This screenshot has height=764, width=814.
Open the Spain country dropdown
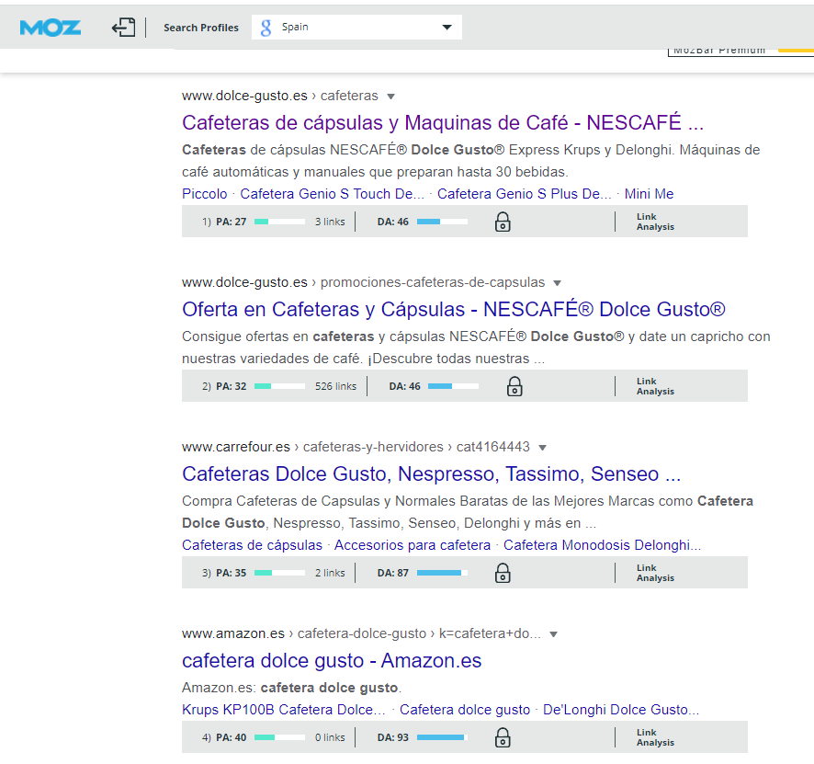[x=447, y=27]
